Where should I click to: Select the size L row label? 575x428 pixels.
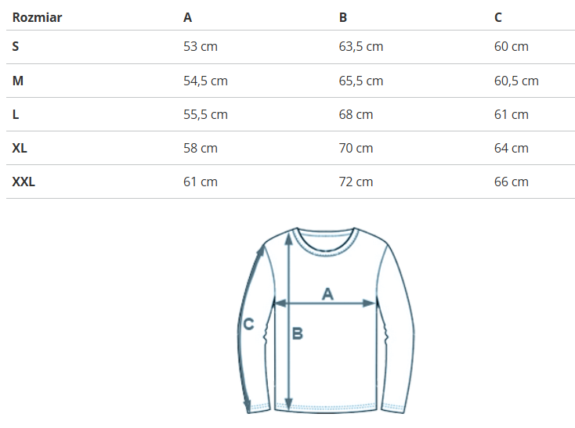tap(16, 114)
